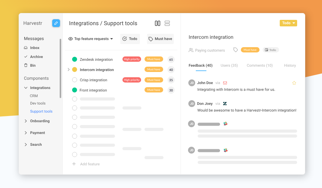
Task: Click the checkmark circle icon in Todo filter
Action: [125, 39]
